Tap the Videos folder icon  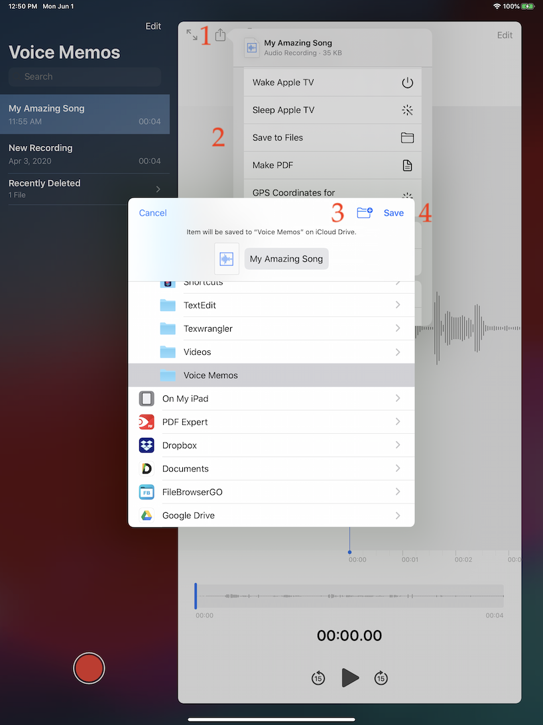point(168,352)
